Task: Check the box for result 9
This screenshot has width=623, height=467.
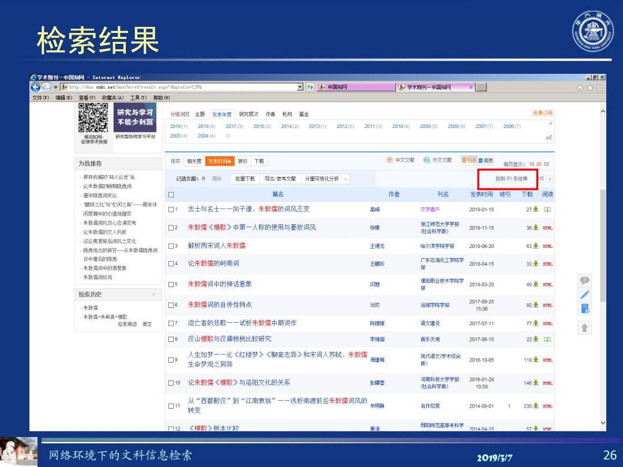Action: click(x=171, y=360)
